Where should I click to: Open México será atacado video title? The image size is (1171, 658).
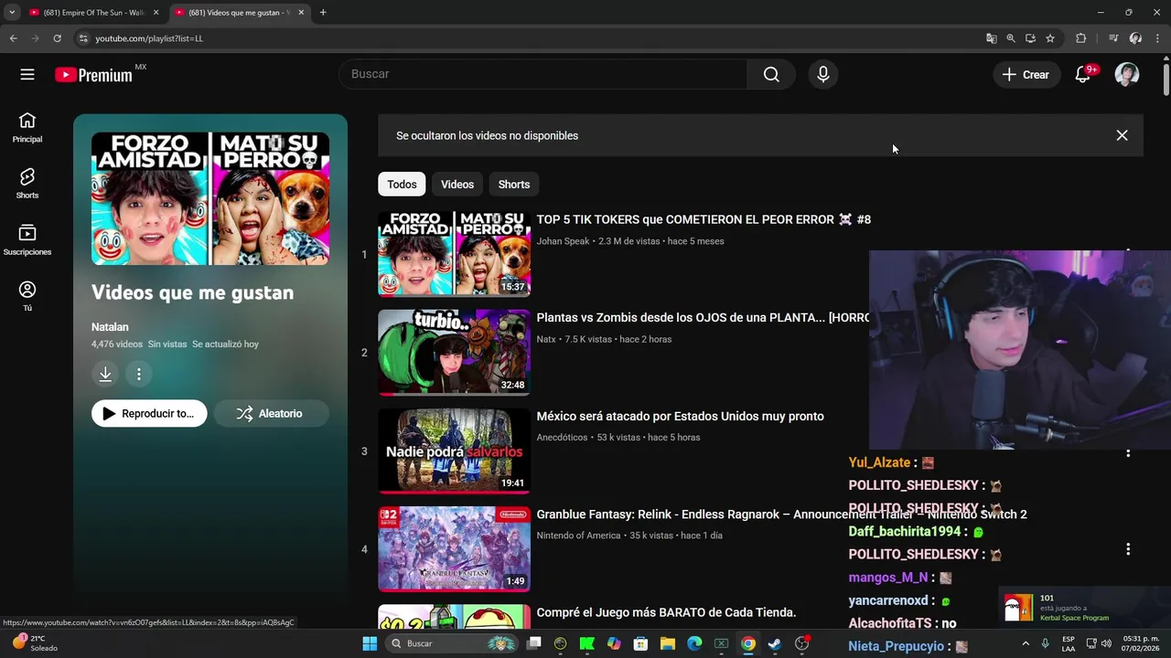point(680,417)
